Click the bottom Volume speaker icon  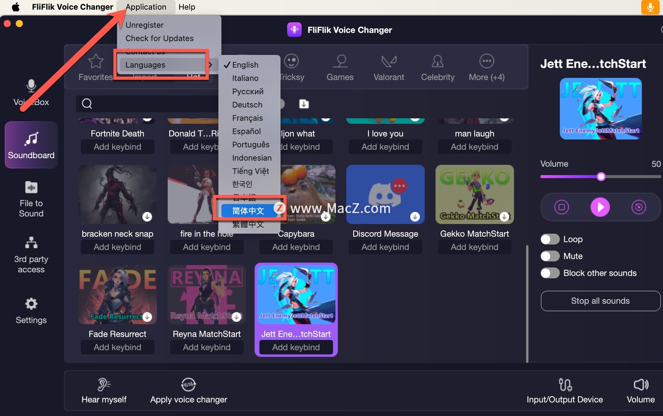tap(641, 384)
